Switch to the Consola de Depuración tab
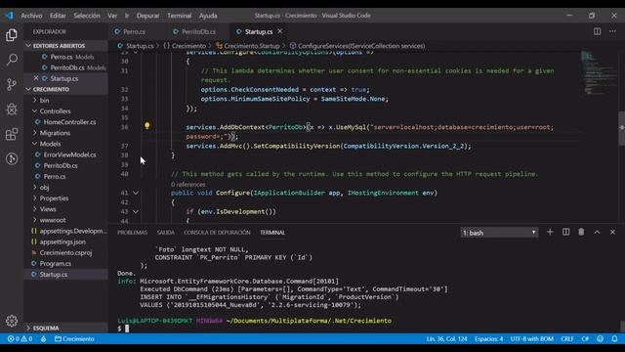The height and width of the screenshot is (352, 625). click(x=217, y=233)
